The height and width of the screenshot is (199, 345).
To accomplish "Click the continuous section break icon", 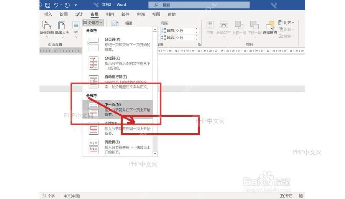I will (x=93, y=128).
